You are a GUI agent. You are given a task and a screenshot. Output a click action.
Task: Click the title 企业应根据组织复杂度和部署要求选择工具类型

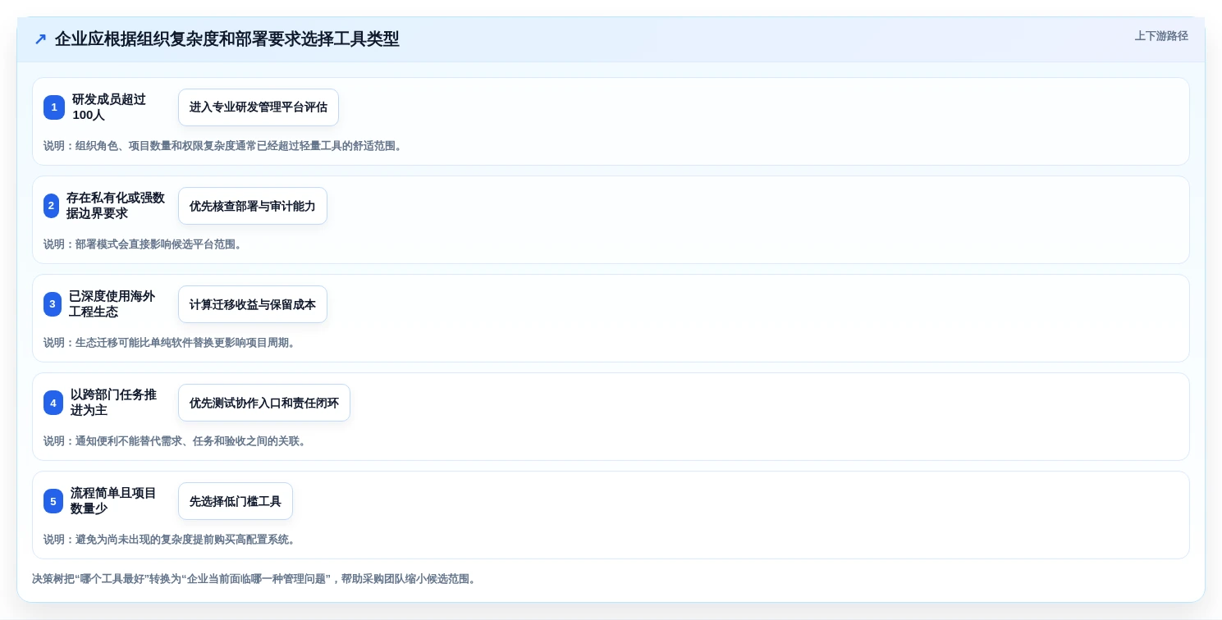coord(227,39)
